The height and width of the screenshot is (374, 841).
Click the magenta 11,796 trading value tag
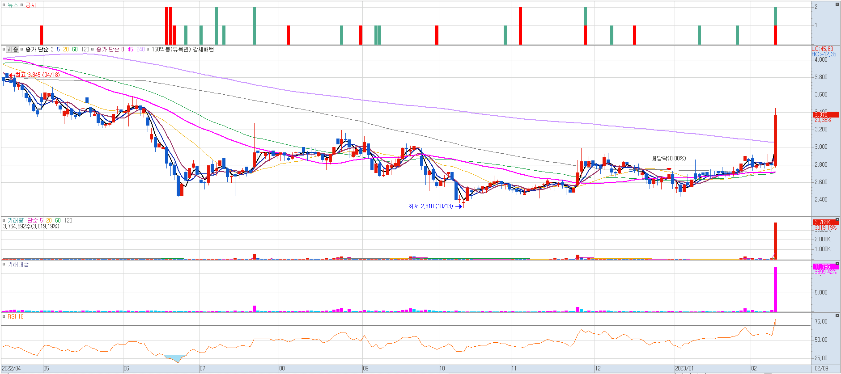coord(826,266)
